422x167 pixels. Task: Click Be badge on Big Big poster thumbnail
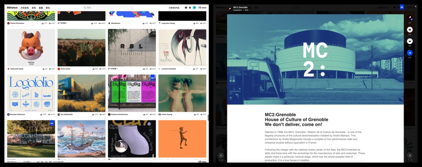(153, 78)
